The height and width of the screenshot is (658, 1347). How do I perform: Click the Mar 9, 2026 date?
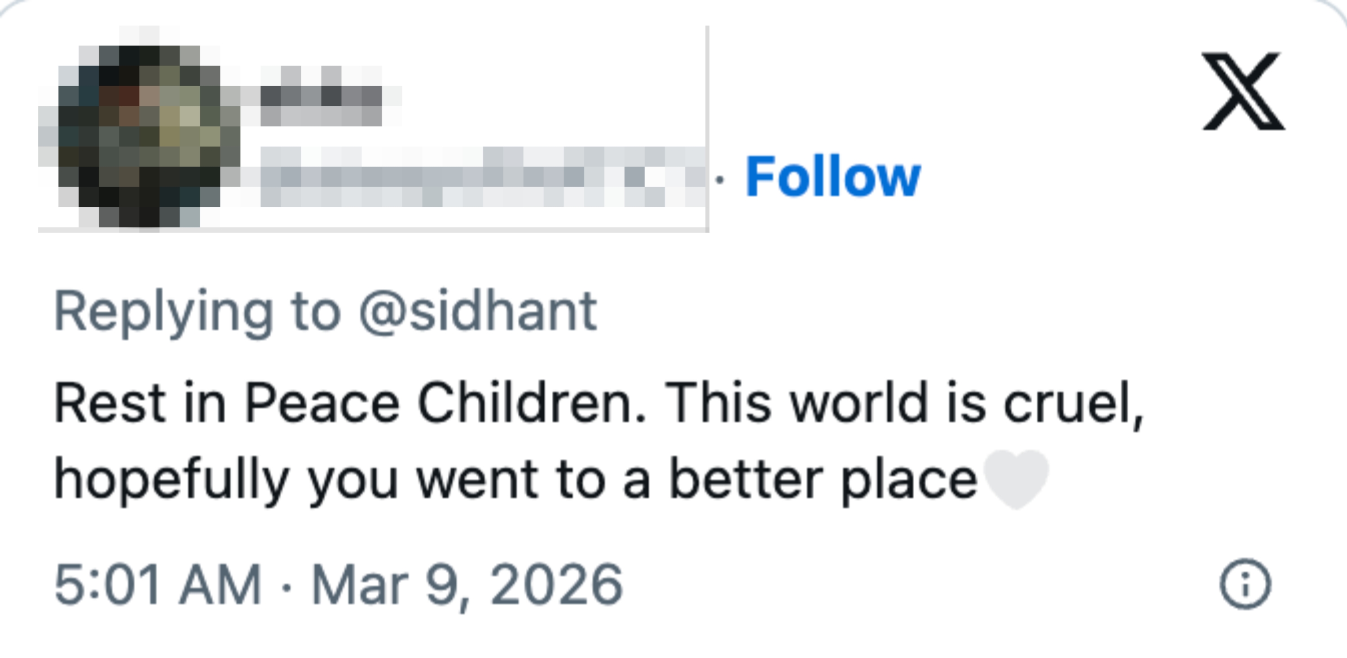(x=467, y=585)
